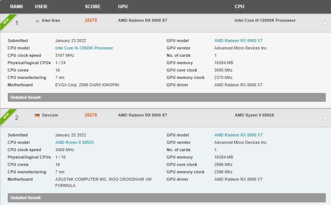331x205 pixels.
Task: Click the submitted date January 25 2022
Action: click(70, 135)
